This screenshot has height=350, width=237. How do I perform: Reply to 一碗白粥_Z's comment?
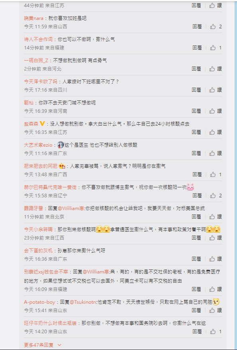point(196,69)
